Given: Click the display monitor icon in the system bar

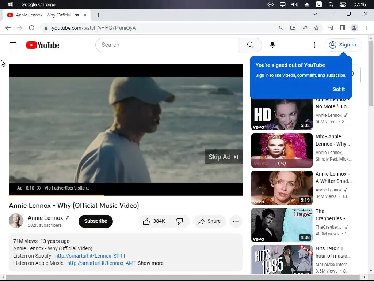Looking at the screenshot, I should [283, 4].
